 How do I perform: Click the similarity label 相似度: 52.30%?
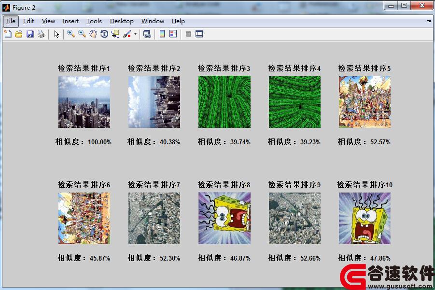pos(154,258)
